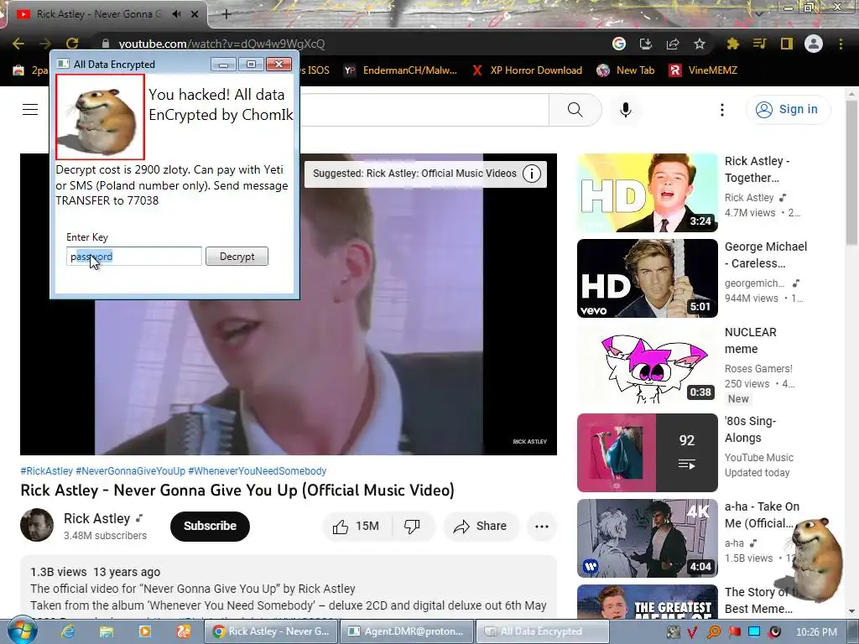The height and width of the screenshot is (644, 859).
Task: Open Rick Astley Together Forever thumbnail
Action: point(647,193)
